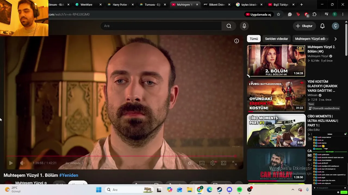Viewport: 348px width, 195px height.
Task: Close the WenWare tab
Action: coord(101,5)
